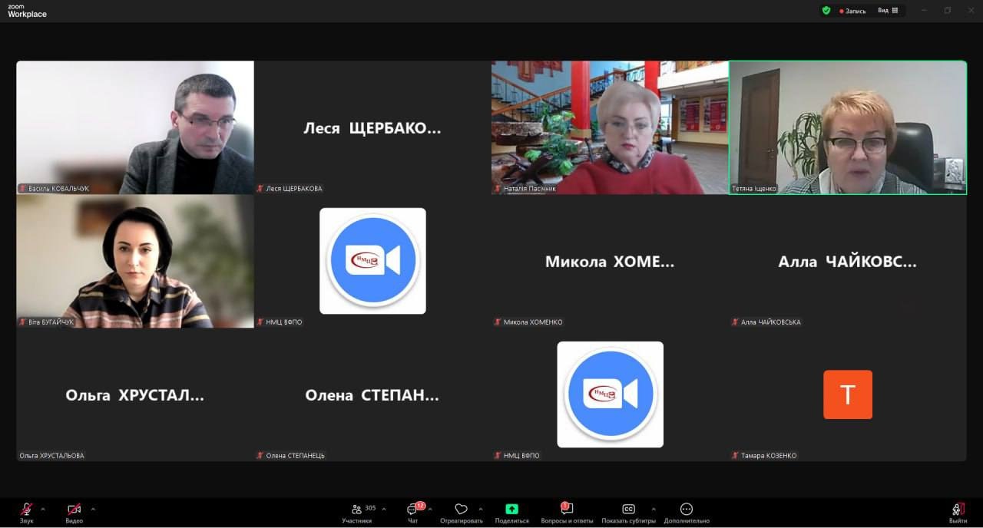Click the Олена СТЕПАНЕЦЬ name label

tap(295, 456)
